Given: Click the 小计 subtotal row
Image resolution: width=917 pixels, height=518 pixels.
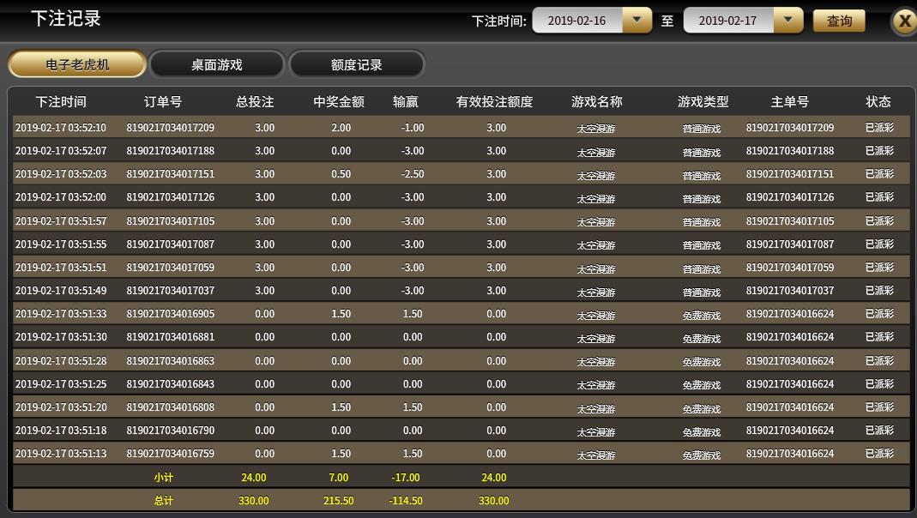Looking at the screenshot, I should 461,477.
